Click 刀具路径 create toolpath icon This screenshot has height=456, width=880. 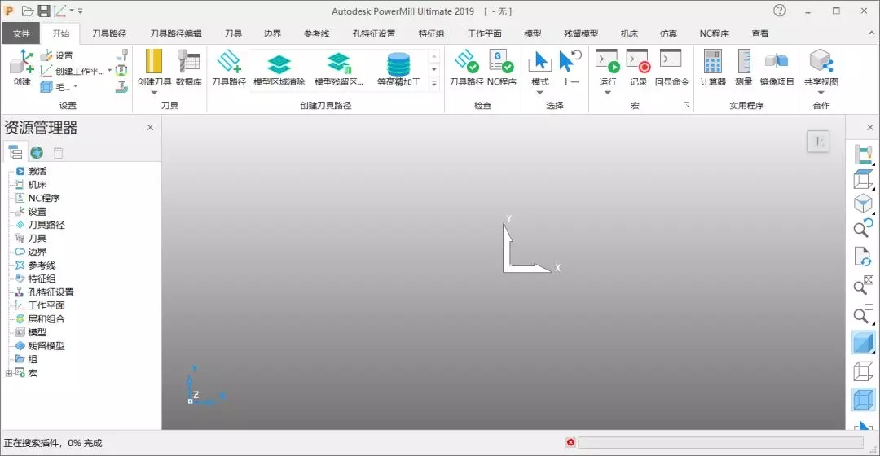click(x=229, y=61)
